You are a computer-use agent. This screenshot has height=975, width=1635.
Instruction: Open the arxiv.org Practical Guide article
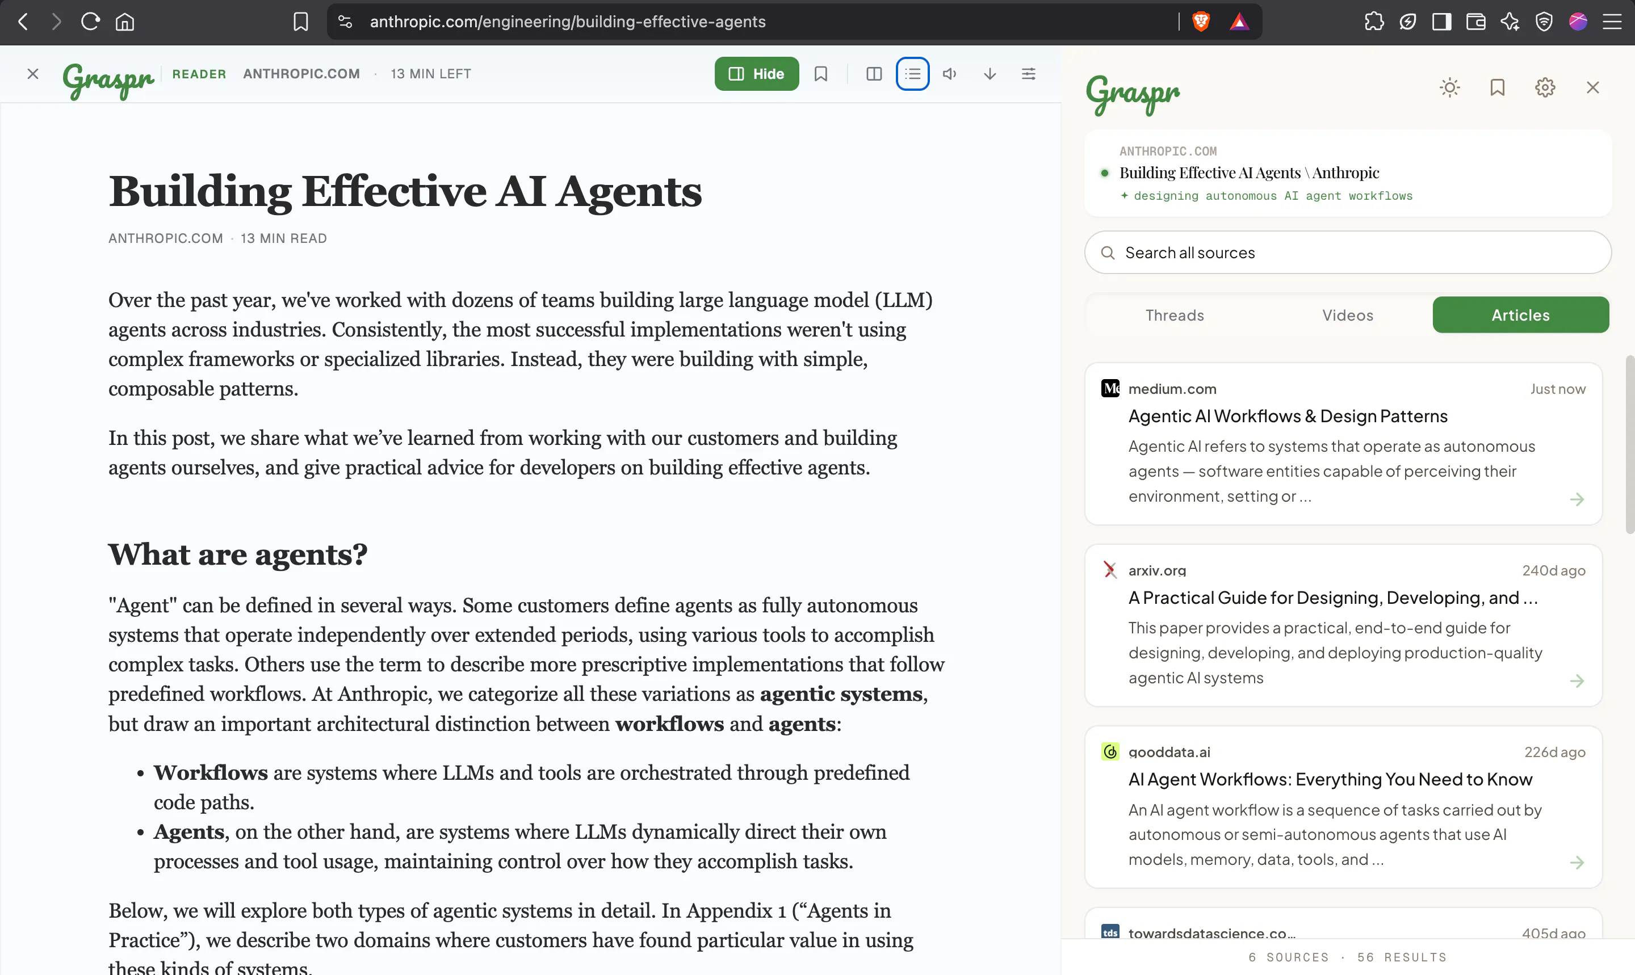(1333, 598)
